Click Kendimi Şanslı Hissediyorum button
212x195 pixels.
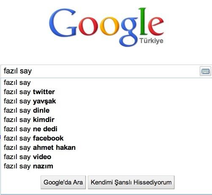131,182
